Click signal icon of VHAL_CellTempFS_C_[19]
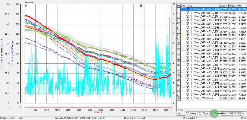This screenshot has height=120, width=247. click(188, 9)
